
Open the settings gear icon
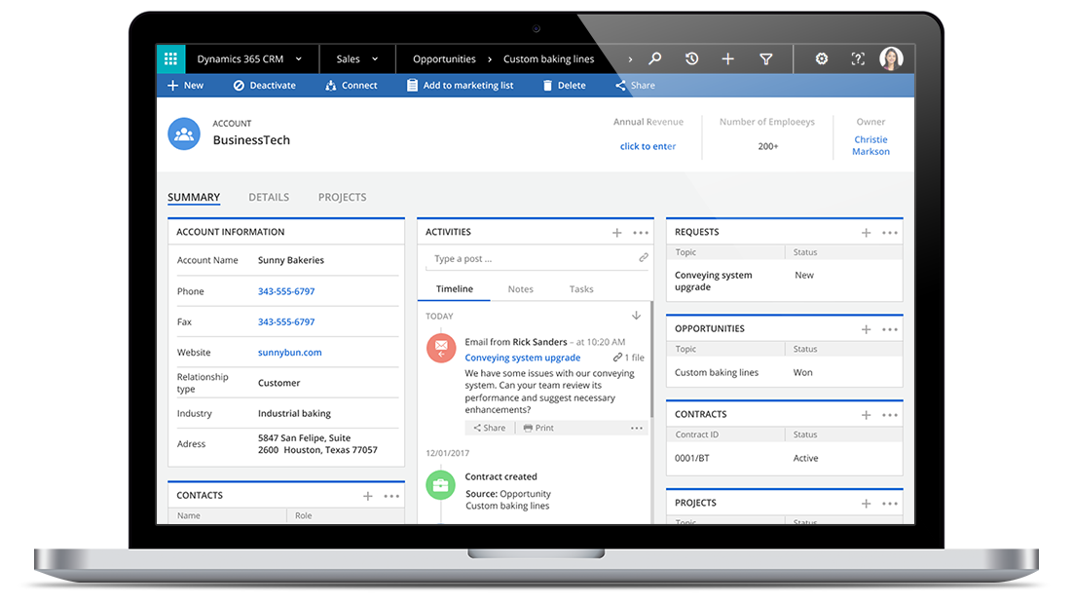pyautogui.click(x=821, y=59)
